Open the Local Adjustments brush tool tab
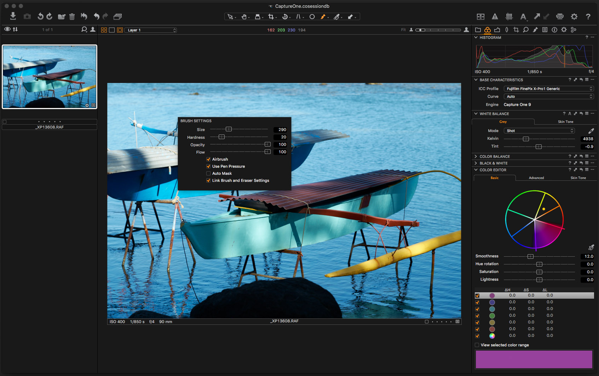The image size is (599, 376). click(535, 30)
